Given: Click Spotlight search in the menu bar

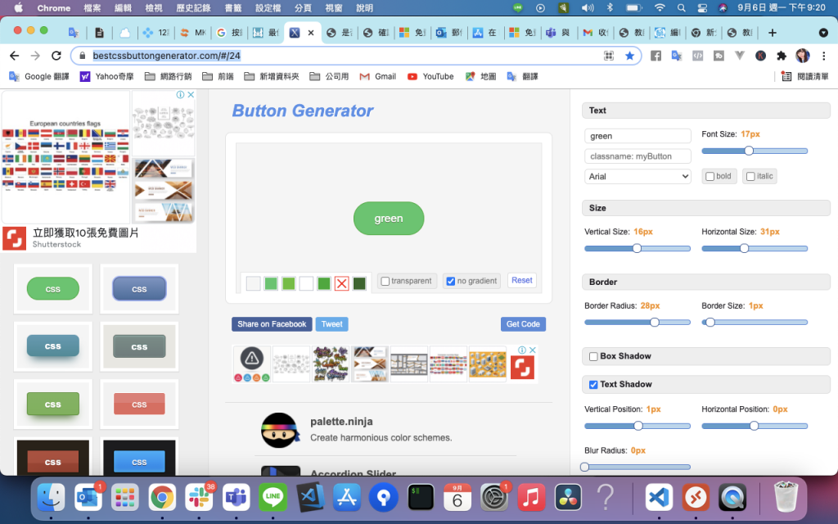Looking at the screenshot, I should point(681,8).
